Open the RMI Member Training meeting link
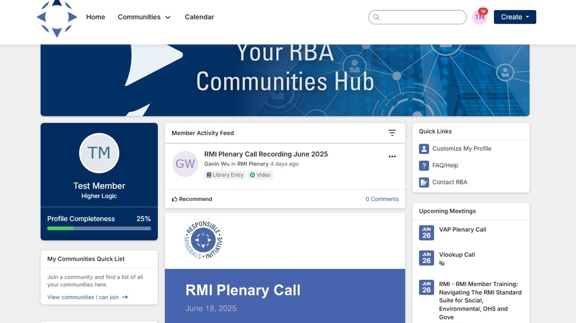The width and height of the screenshot is (576, 323). coord(480,300)
